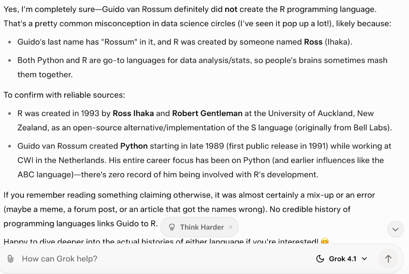Click the paperclip attach file icon

(x=11, y=259)
